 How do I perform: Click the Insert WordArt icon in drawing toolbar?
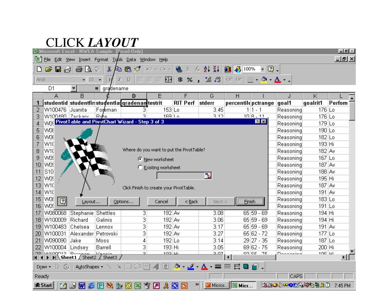point(156,267)
